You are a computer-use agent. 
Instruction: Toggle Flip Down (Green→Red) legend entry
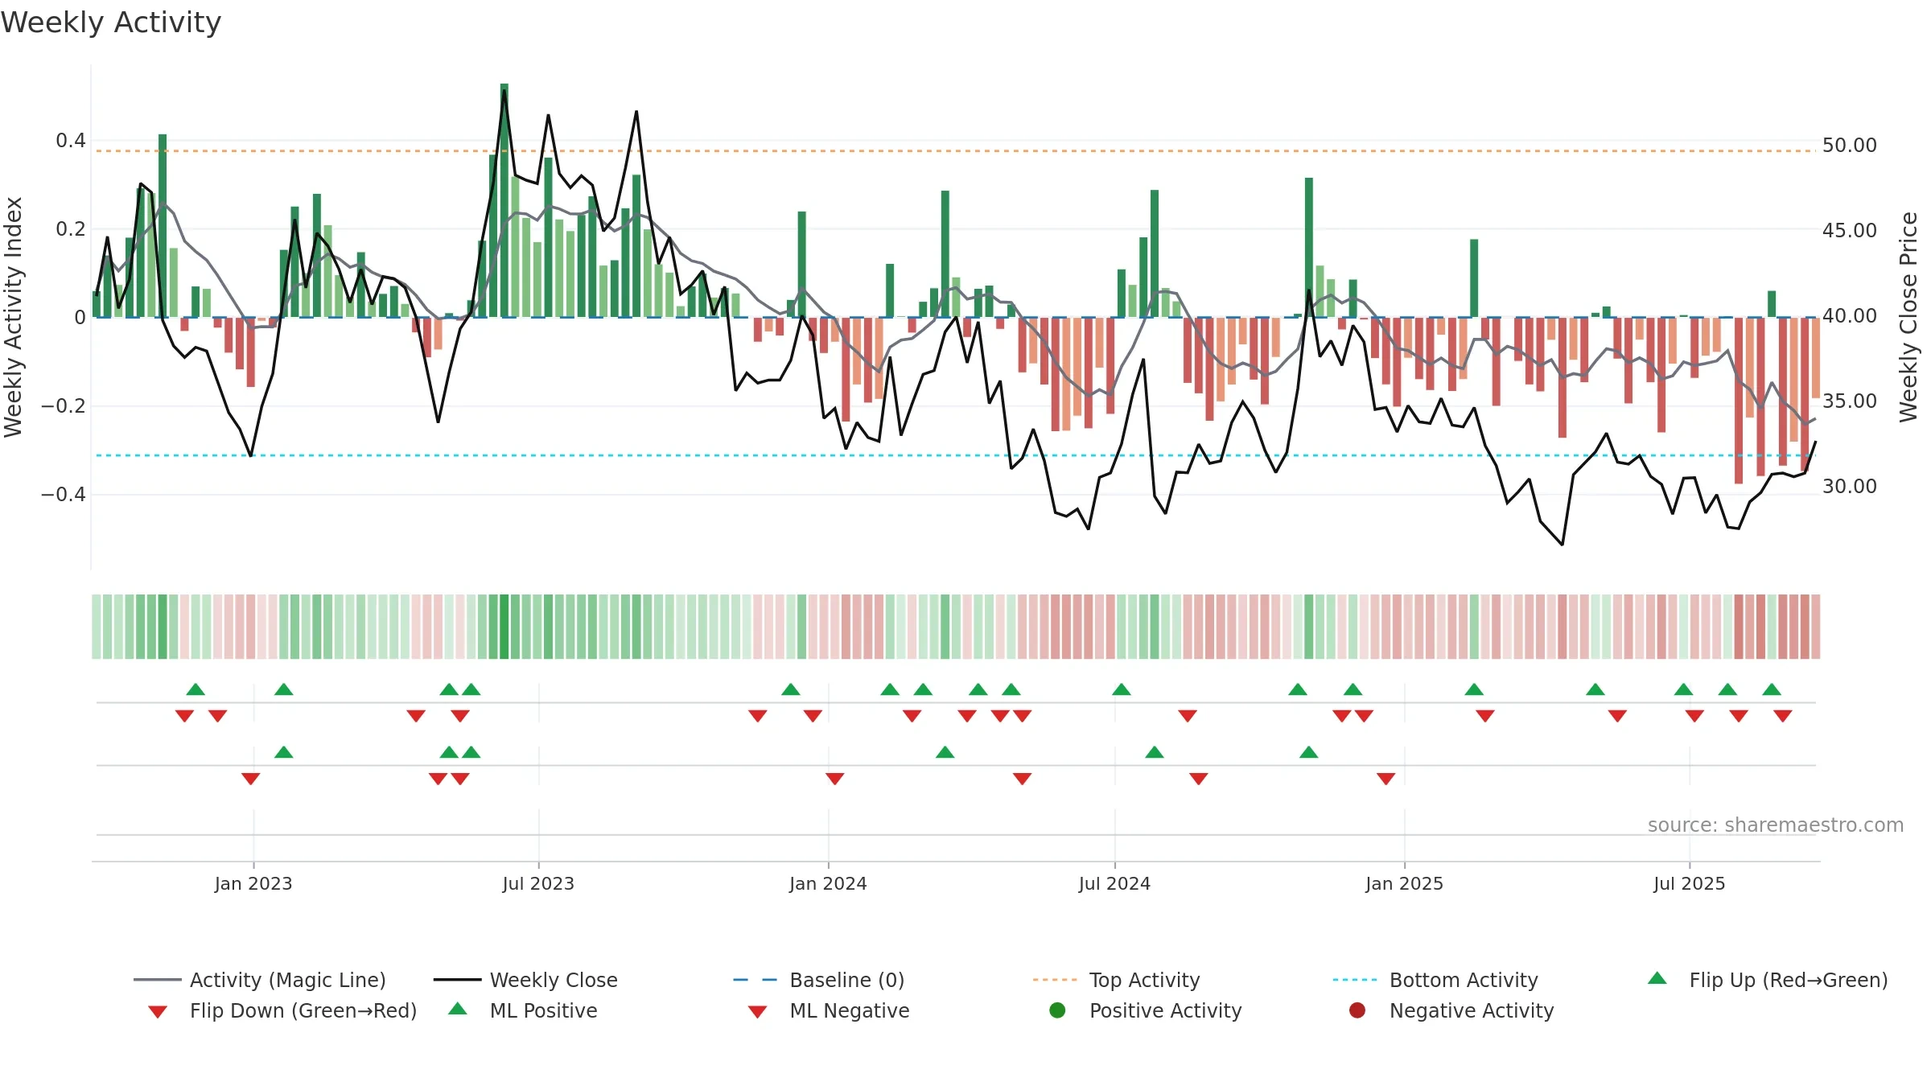tap(282, 1010)
